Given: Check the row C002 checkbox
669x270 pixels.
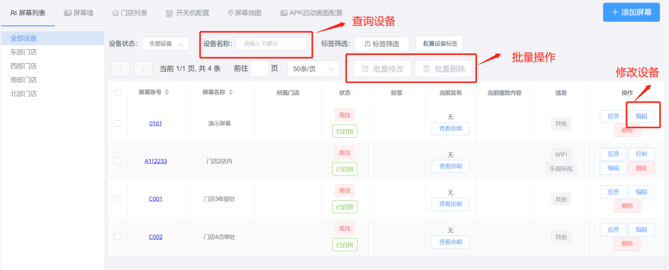Looking at the screenshot, I should (x=117, y=237).
